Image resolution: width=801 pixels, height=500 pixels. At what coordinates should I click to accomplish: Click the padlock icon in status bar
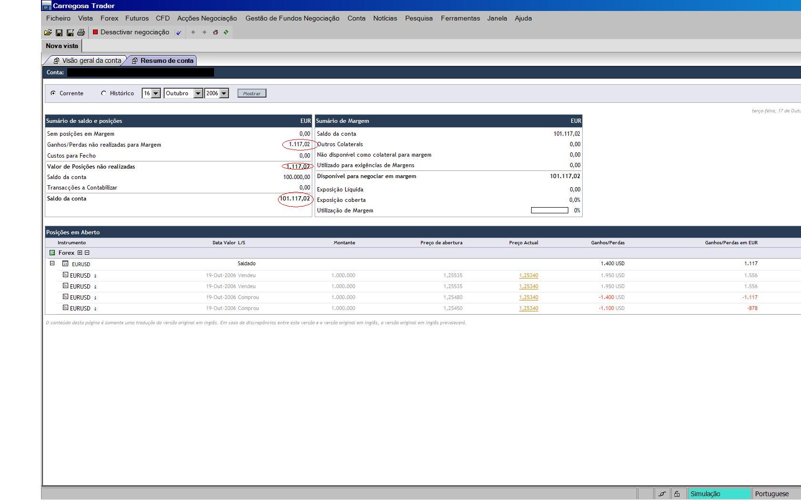tap(677, 494)
